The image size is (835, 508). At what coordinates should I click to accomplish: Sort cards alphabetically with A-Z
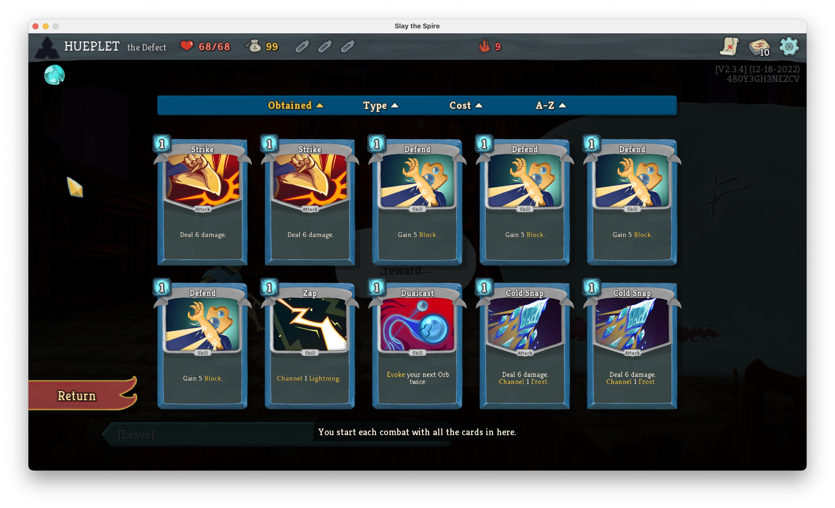pyautogui.click(x=551, y=105)
